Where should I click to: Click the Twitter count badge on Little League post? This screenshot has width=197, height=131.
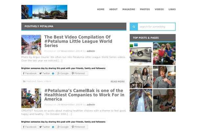[x=53, y=74]
